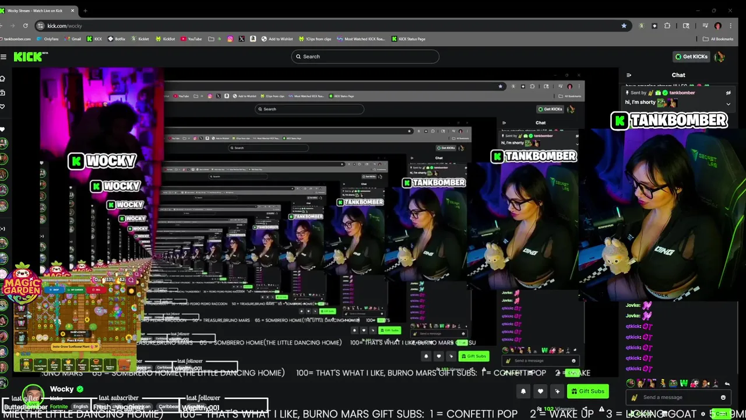Open the sidebar following heart icon
Screen dimensions: 746x420
(x=3, y=107)
